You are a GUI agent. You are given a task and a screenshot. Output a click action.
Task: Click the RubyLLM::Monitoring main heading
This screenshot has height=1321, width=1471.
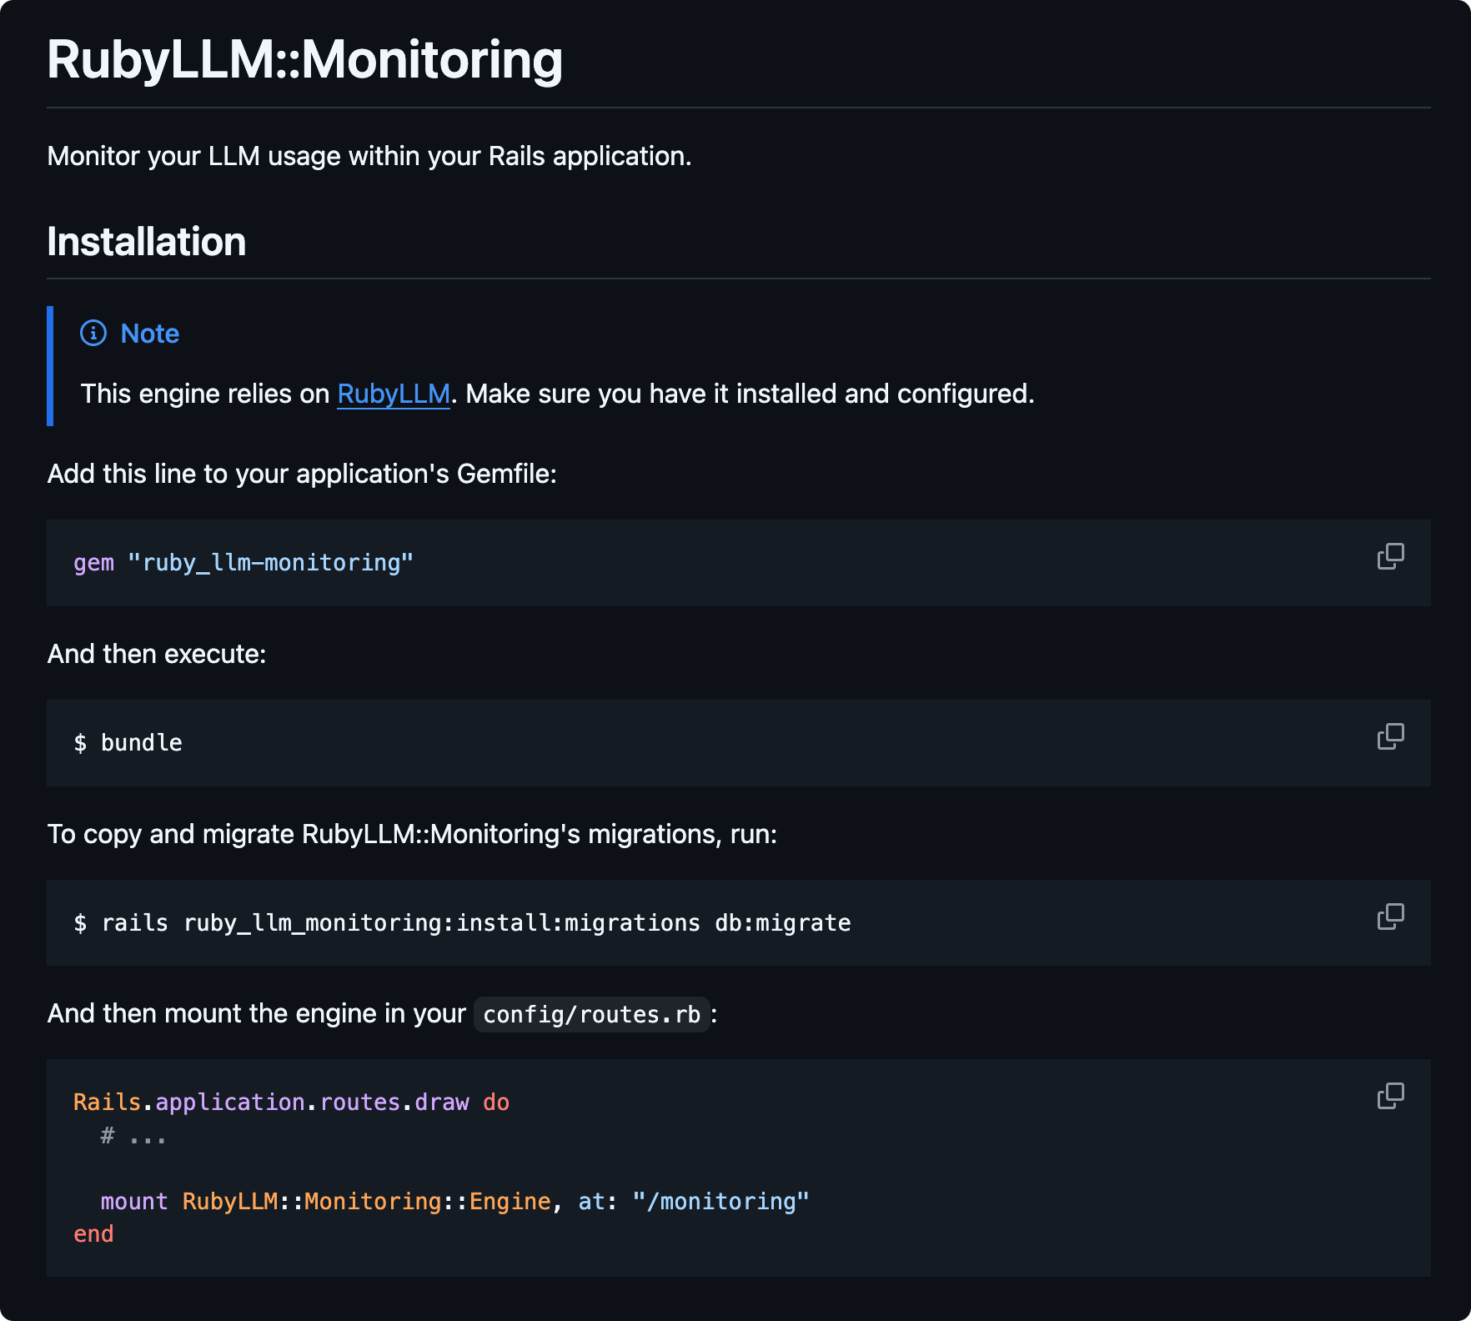point(304,60)
